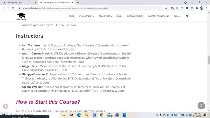Viewport: 210px width, 118px height.
Task: Click the name 'Martin Dutton:'
Action: coord(32,53)
